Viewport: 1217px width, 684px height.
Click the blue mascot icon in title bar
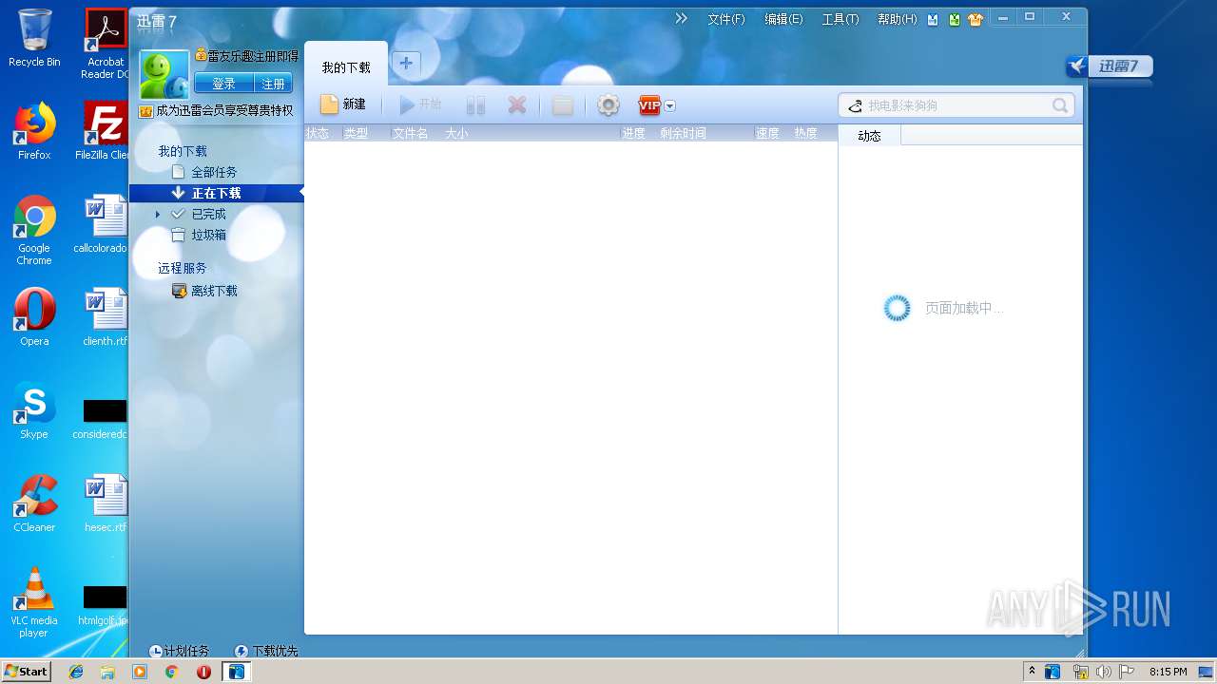[x=934, y=19]
